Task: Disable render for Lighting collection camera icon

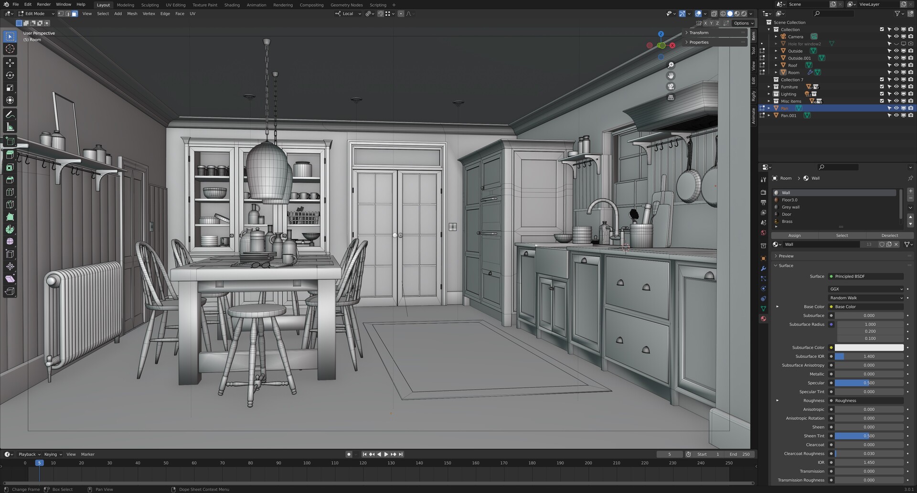Action: (911, 94)
